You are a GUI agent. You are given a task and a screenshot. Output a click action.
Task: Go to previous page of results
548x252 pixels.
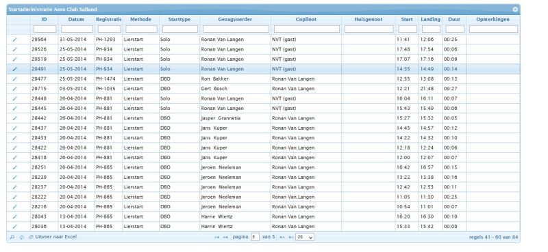click(225, 237)
